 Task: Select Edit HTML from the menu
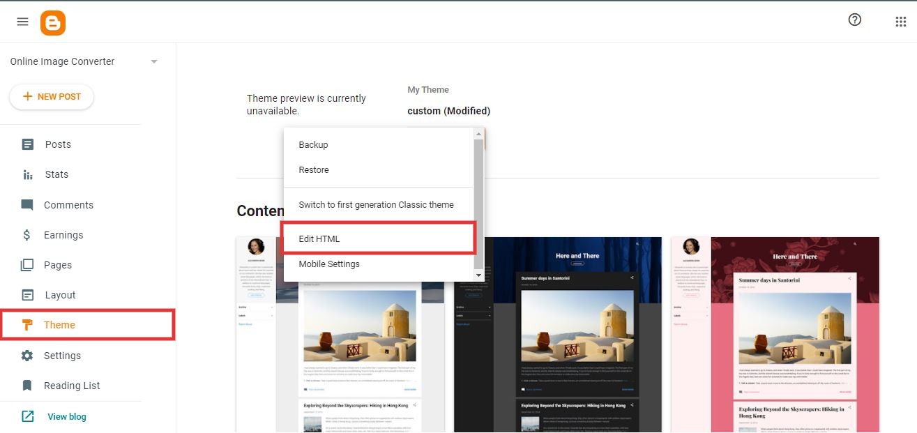click(x=318, y=238)
